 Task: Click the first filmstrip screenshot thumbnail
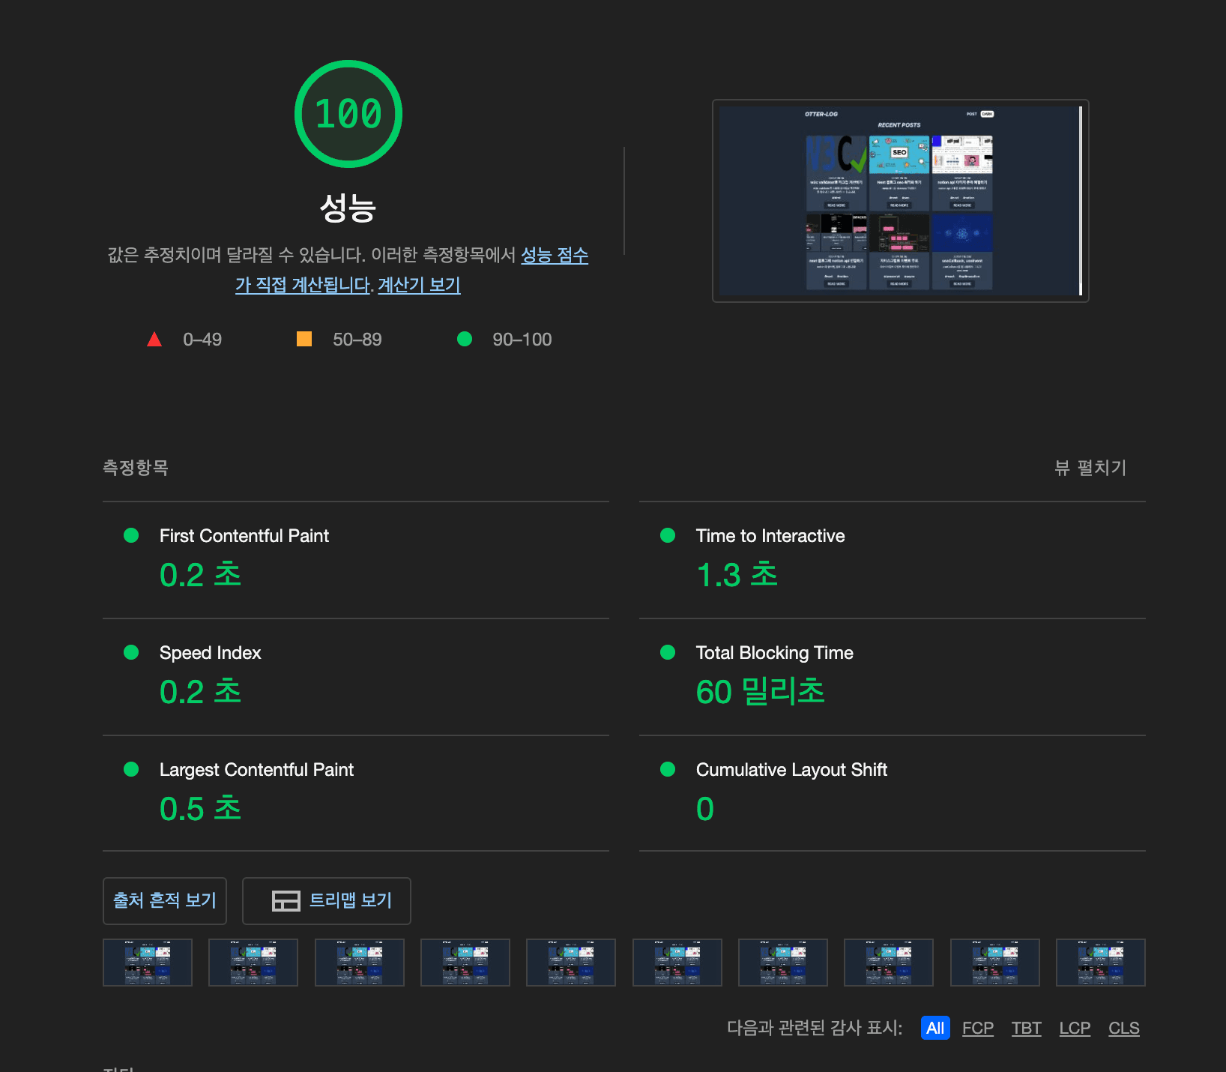click(x=147, y=963)
